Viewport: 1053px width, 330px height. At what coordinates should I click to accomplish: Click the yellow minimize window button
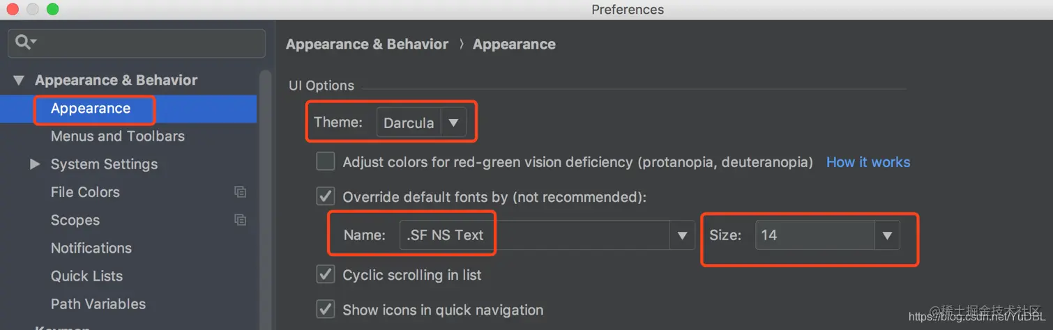[33, 9]
